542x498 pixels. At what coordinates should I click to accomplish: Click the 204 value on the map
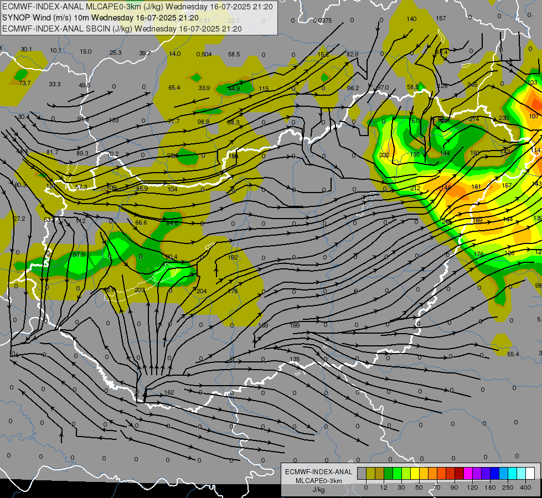point(202,291)
